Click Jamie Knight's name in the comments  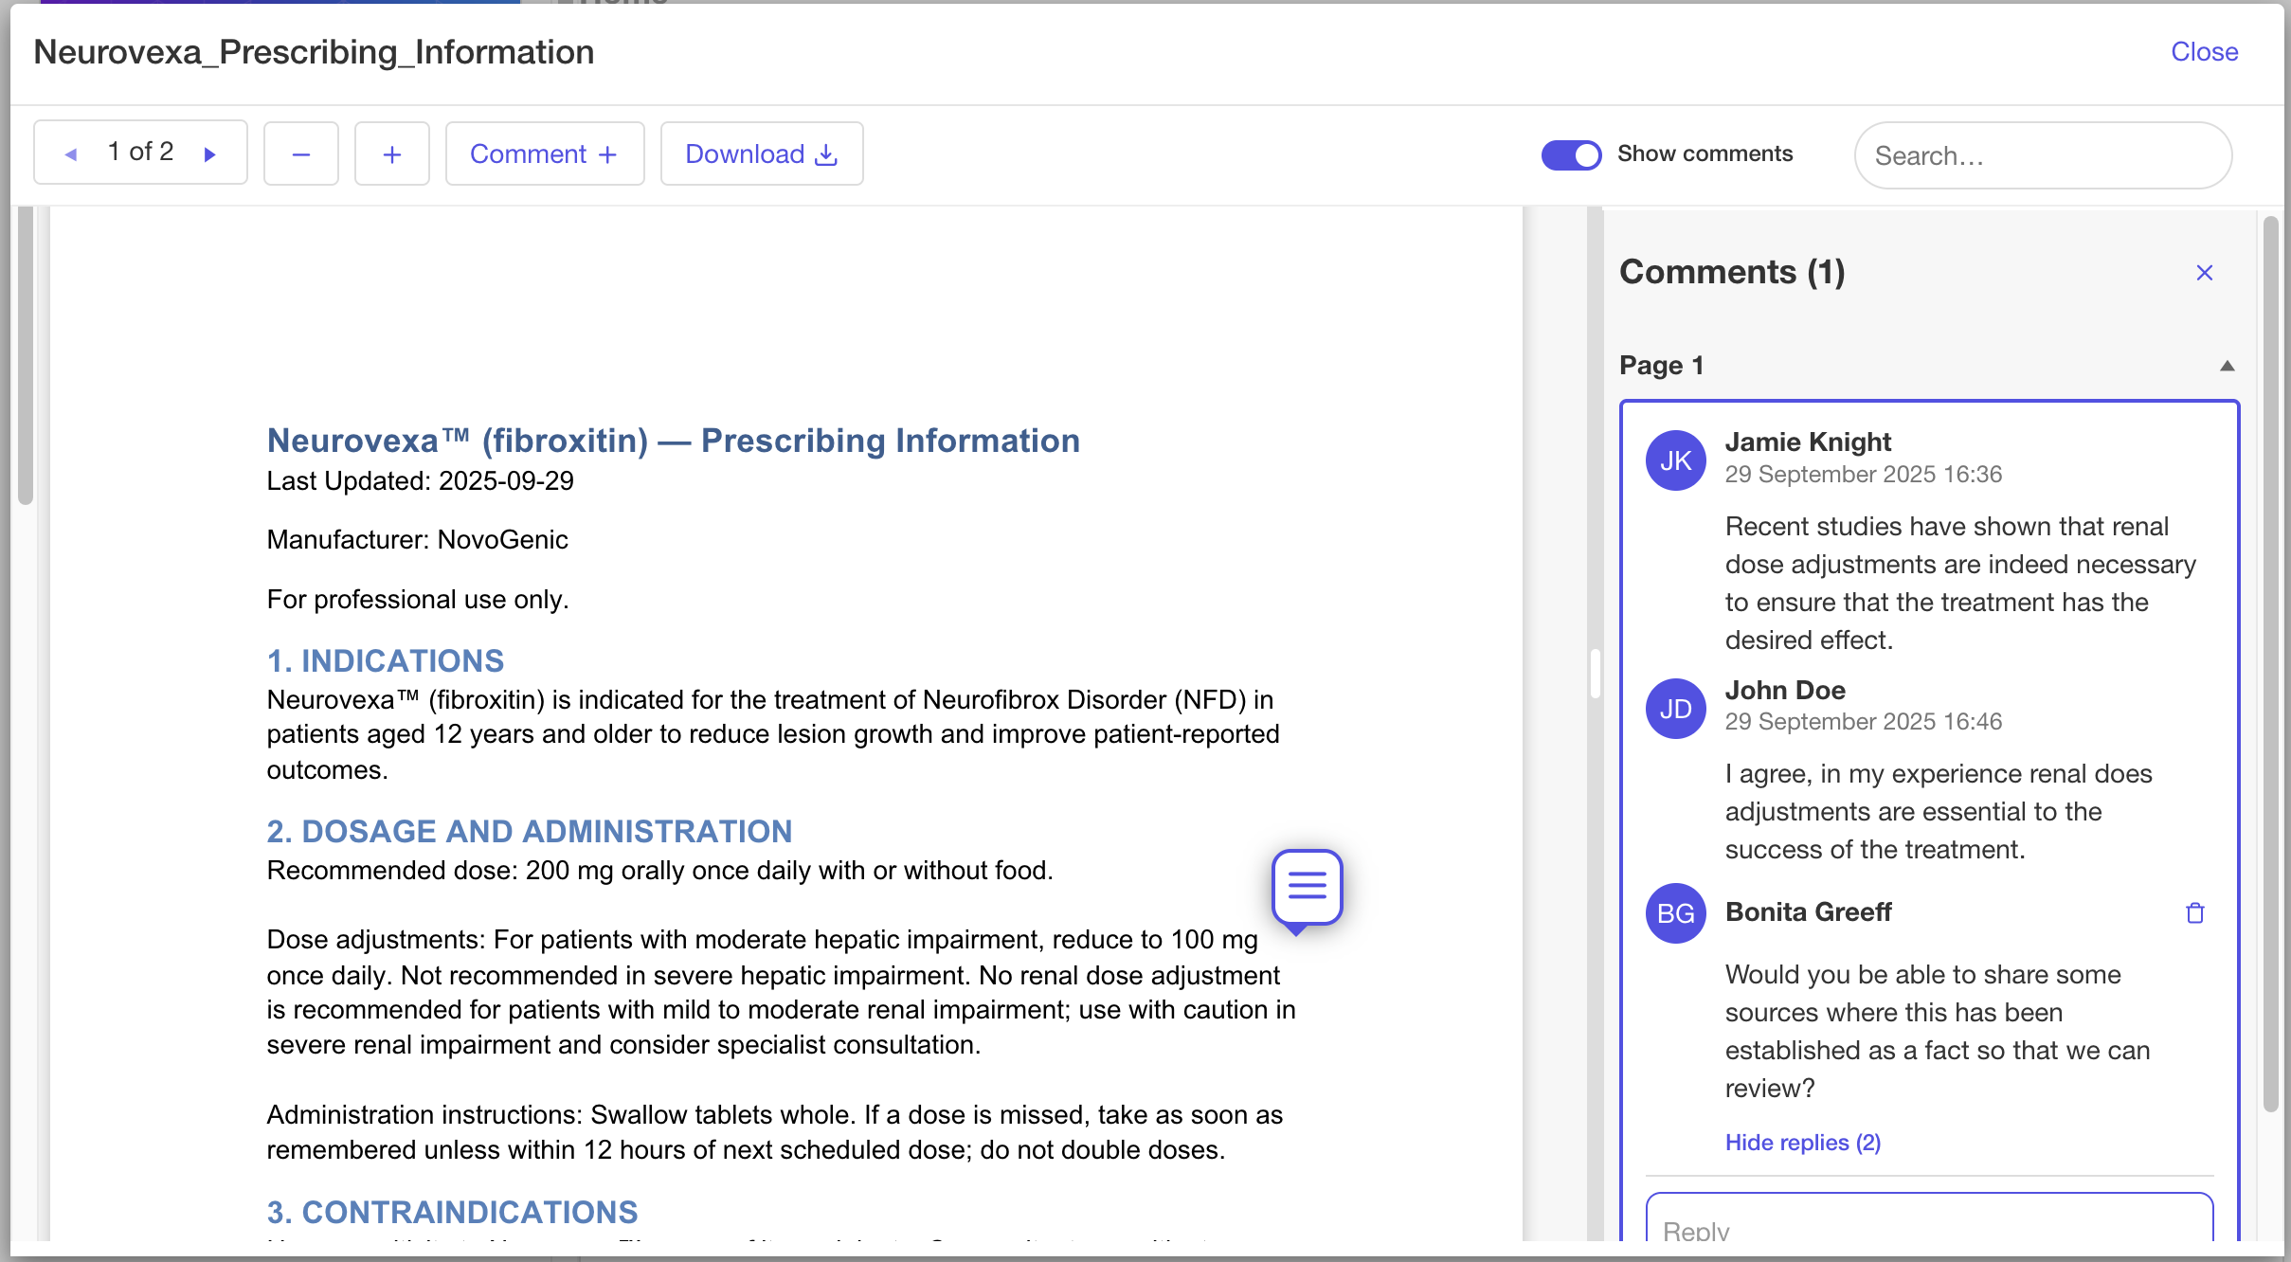click(x=1808, y=442)
